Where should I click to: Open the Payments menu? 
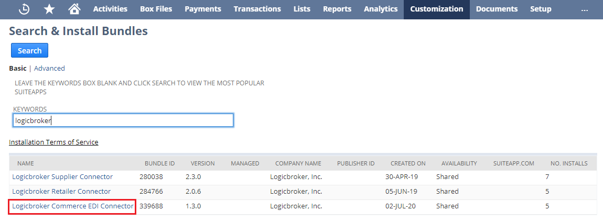click(202, 9)
